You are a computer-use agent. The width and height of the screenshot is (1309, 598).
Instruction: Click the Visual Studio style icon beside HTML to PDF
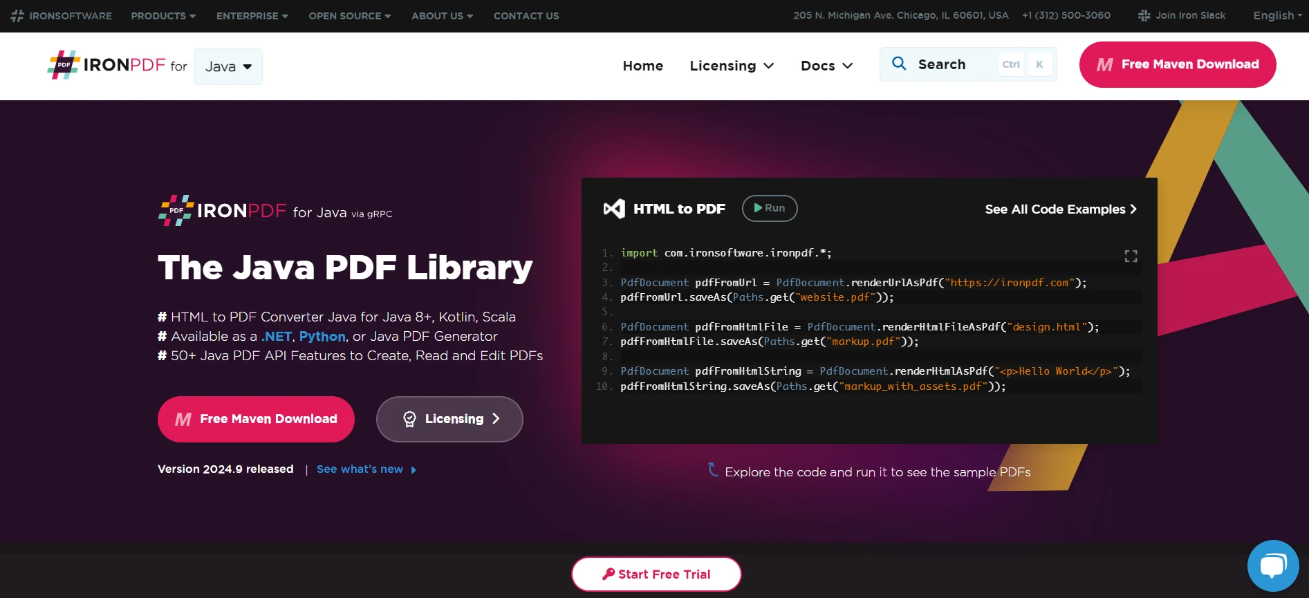[x=614, y=209]
